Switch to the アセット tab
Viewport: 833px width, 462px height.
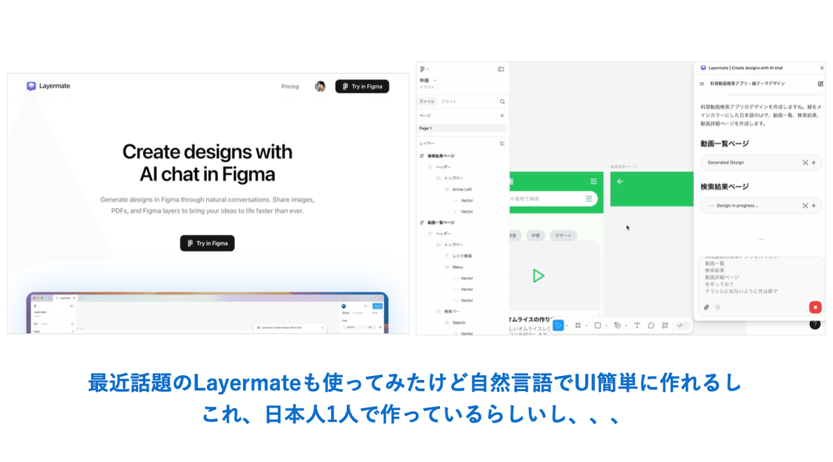click(x=448, y=101)
